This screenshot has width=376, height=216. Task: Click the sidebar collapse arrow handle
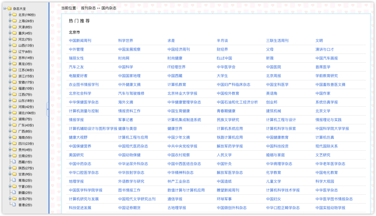pyautogui.click(x=47, y=110)
